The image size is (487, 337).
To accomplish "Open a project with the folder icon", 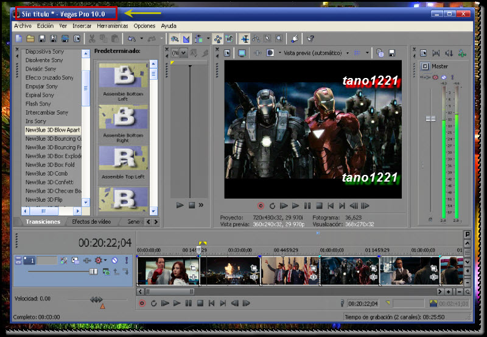I will point(30,38).
